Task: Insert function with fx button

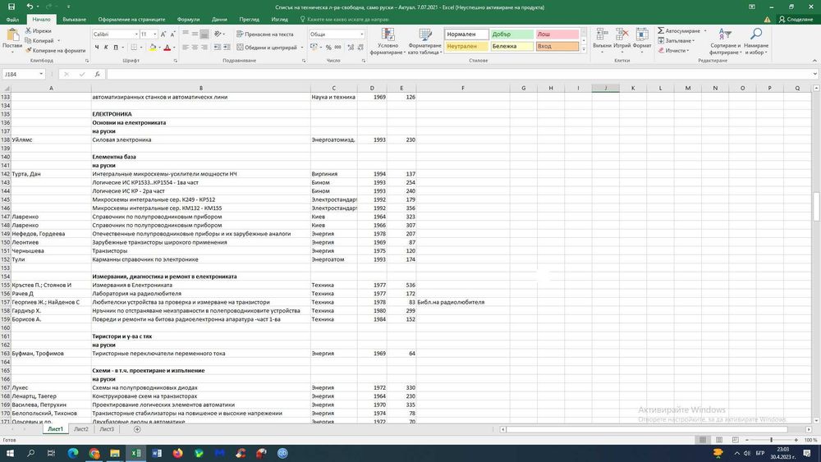Action: 97,75
